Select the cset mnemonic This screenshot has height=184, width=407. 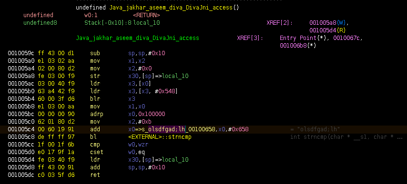97,152
